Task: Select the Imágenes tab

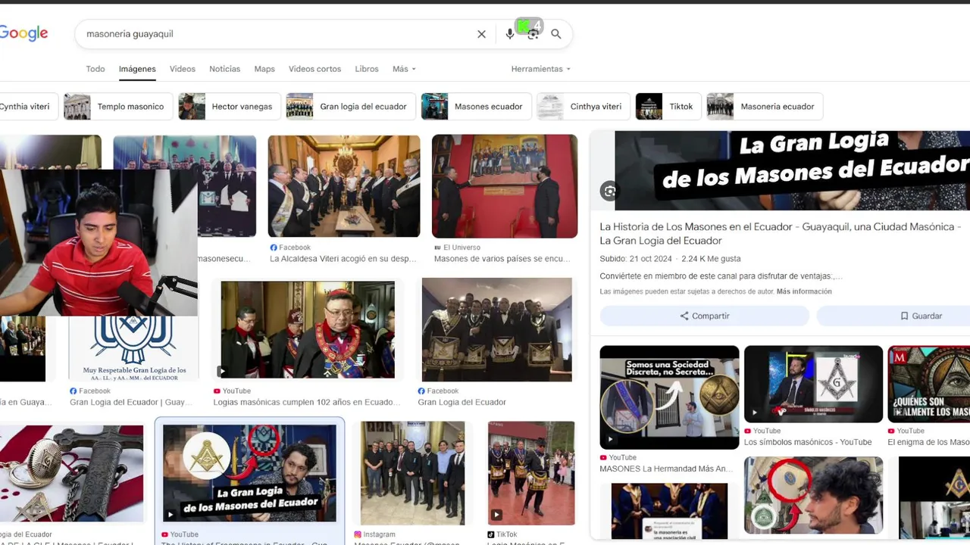Action: pyautogui.click(x=137, y=69)
